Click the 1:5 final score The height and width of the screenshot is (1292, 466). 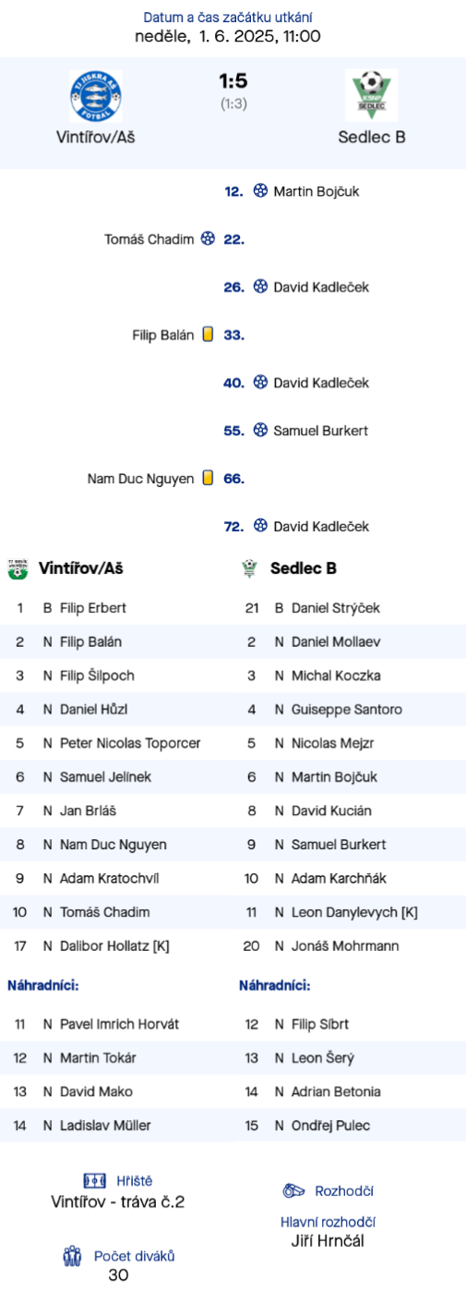[233, 81]
